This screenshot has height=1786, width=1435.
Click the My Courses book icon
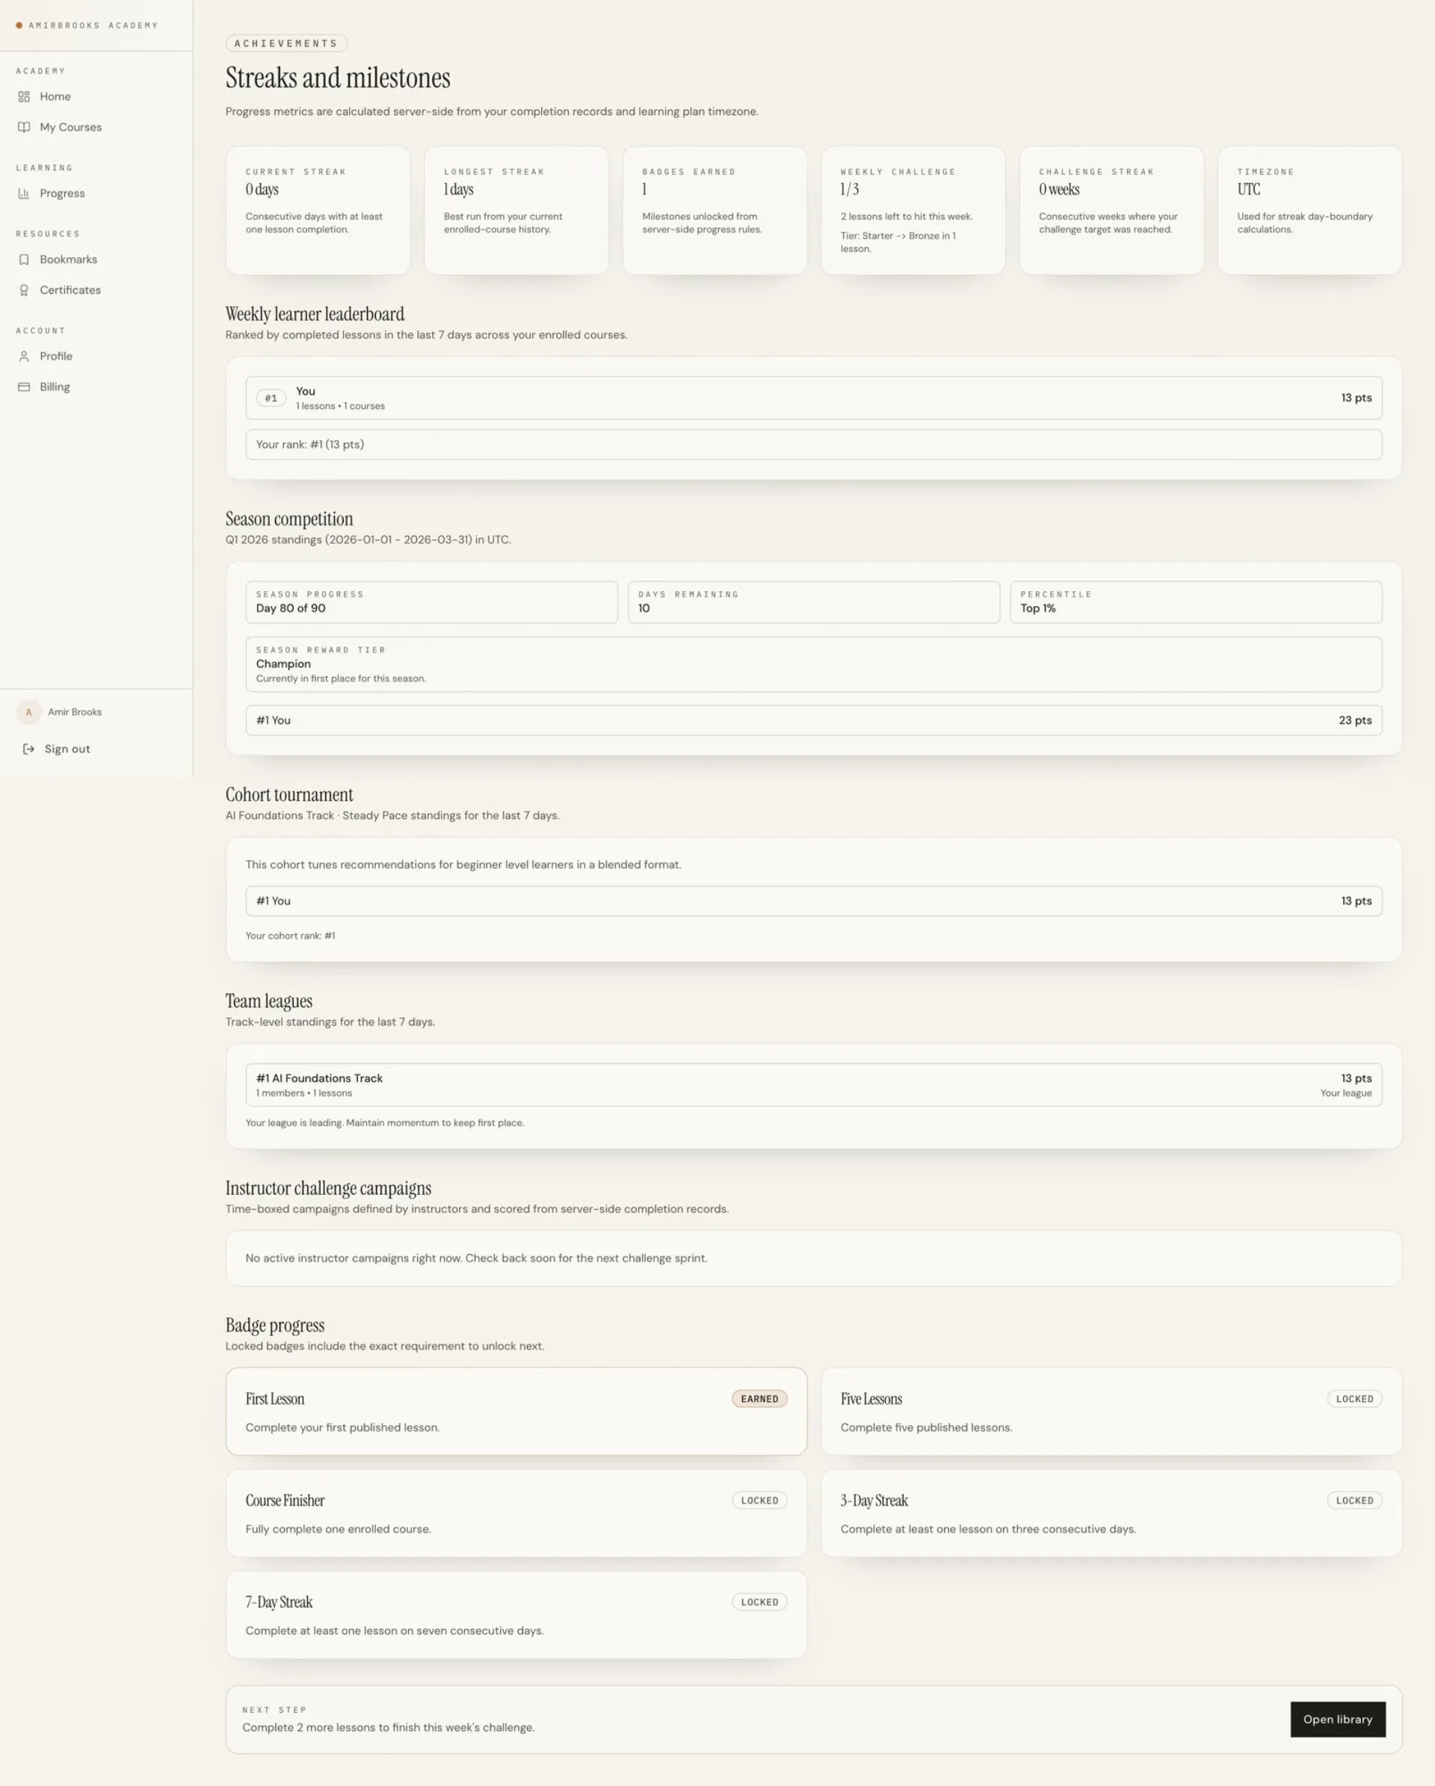click(x=24, y=127)
